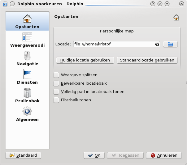The width and height of the screenshot is (187, 165).
Task: Clear the Locatie field with the erase icon
Action: pos(157,44)
